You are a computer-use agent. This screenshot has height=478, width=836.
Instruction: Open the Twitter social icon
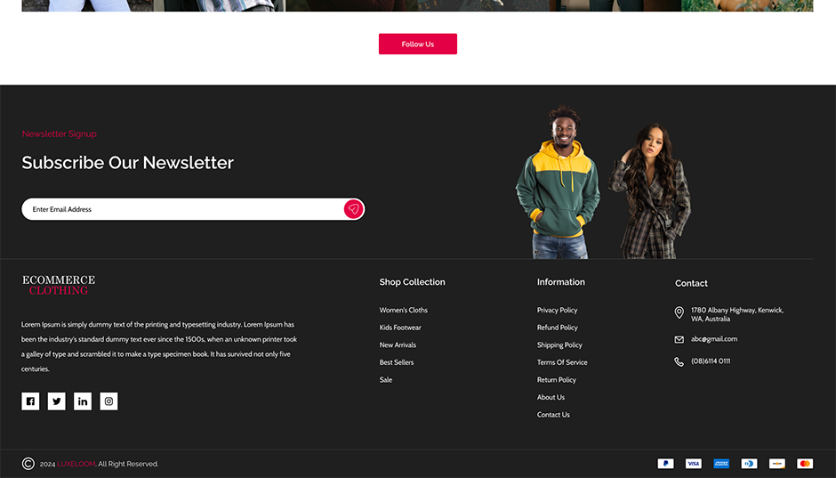pos(57,401)
